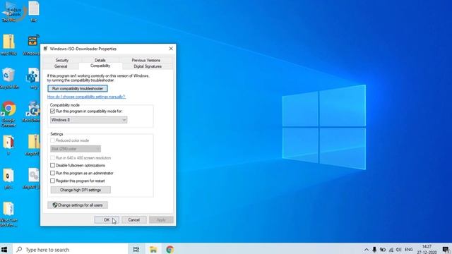
Task: Select the blank 'file' document icon on desktop
Action: [x=33, y=11]
